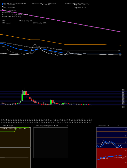
Task: Select the '50 Day = 0.28' label
Action: point(9,8)
